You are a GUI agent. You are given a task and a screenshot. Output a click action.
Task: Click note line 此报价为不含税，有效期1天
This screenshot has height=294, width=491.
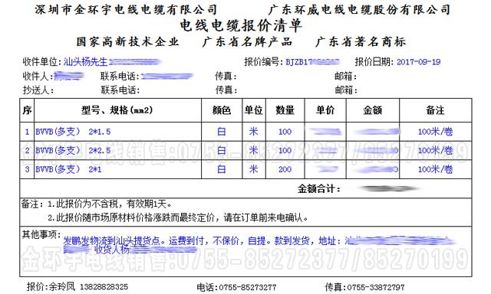[x=110, y=204]
